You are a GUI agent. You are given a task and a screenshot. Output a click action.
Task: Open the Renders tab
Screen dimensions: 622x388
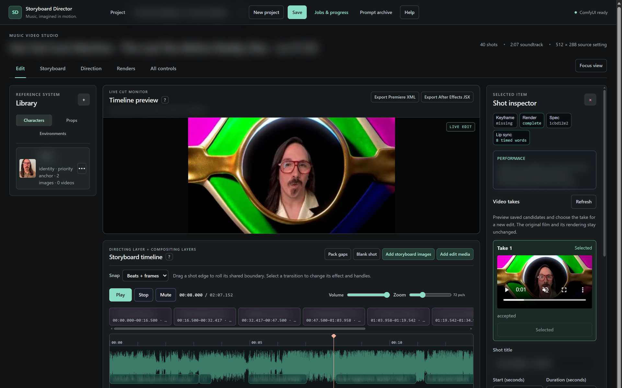tap(126, 69)
